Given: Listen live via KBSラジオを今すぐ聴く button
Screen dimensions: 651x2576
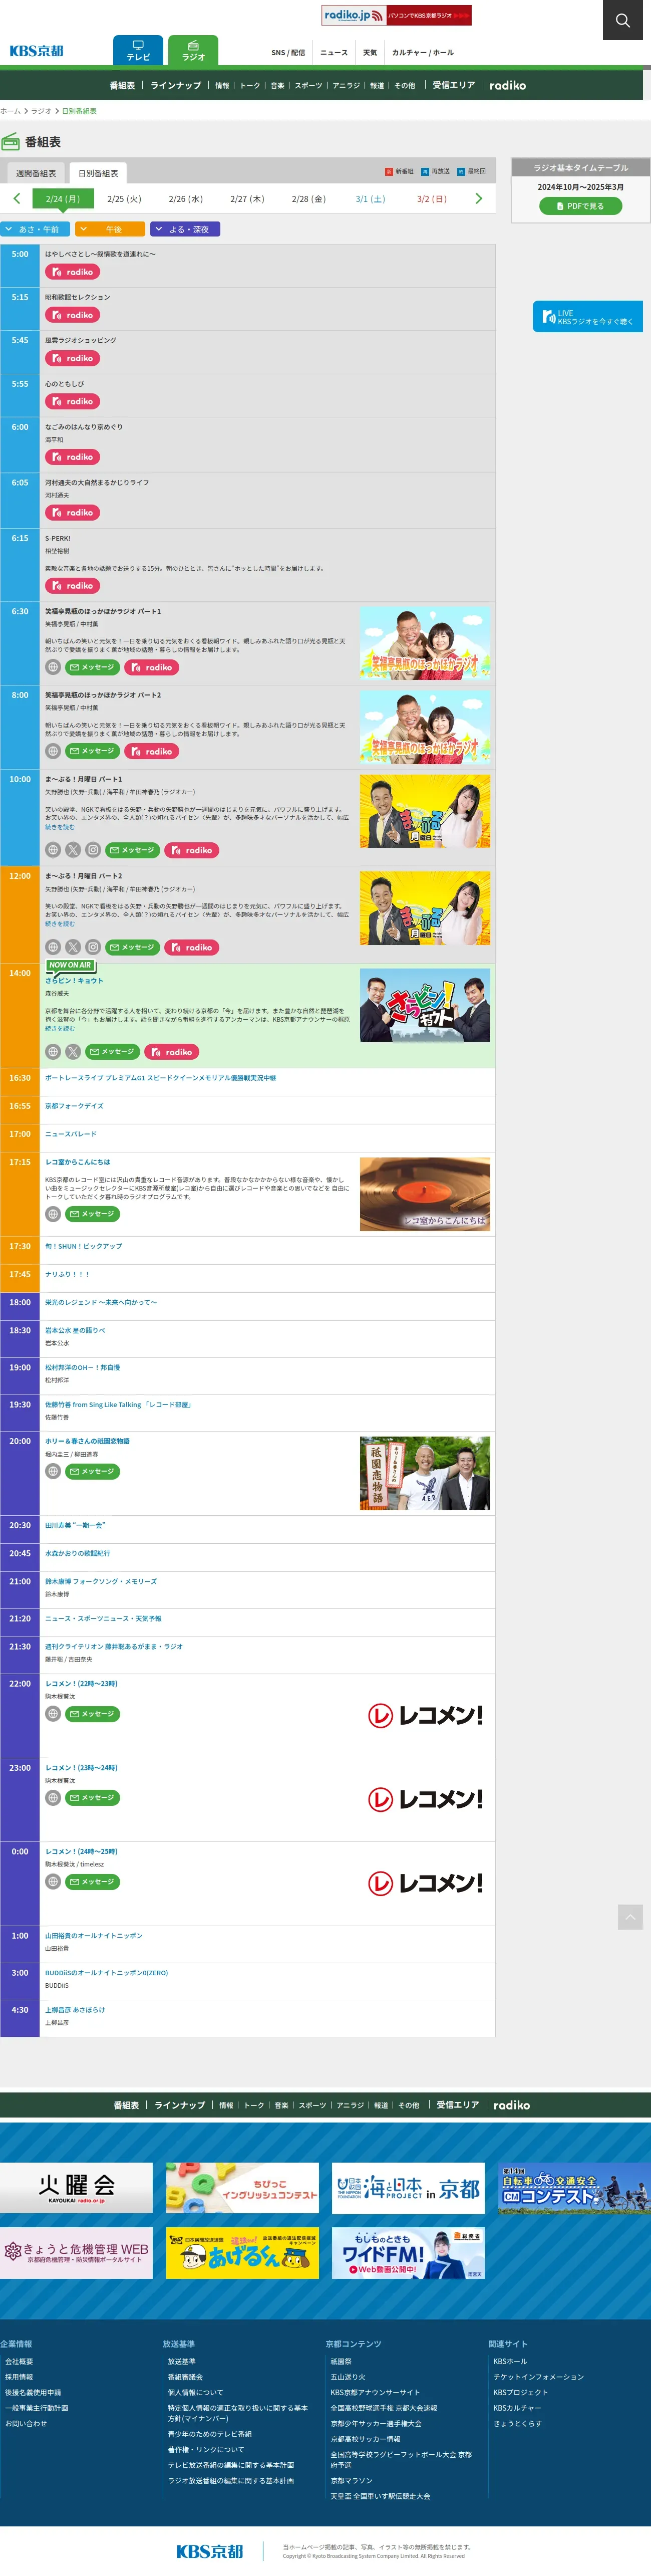Looking at the screenshot, I should click(588, 317).
